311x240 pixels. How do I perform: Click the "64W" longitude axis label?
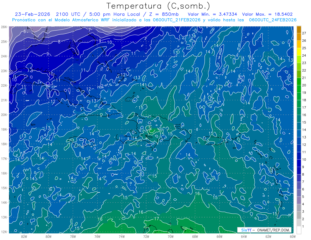tap(244, 236)
